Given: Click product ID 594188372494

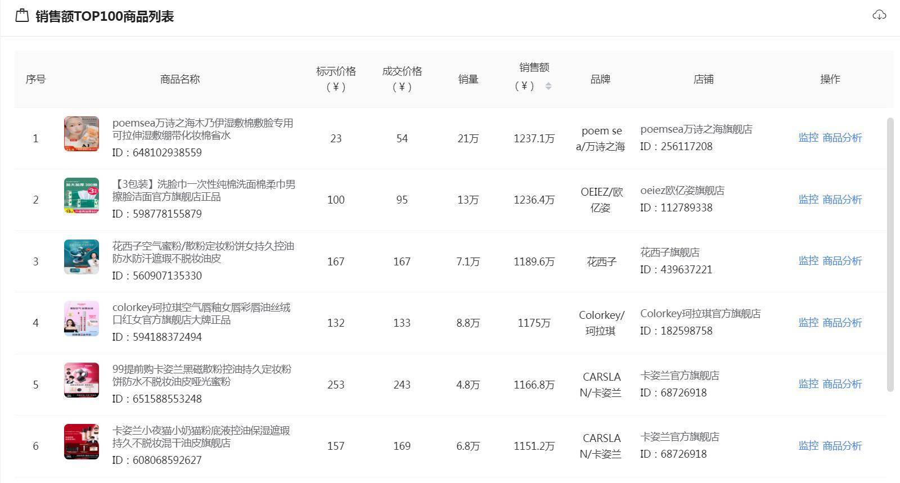Looking at the screenshot, I should (157, 337).
